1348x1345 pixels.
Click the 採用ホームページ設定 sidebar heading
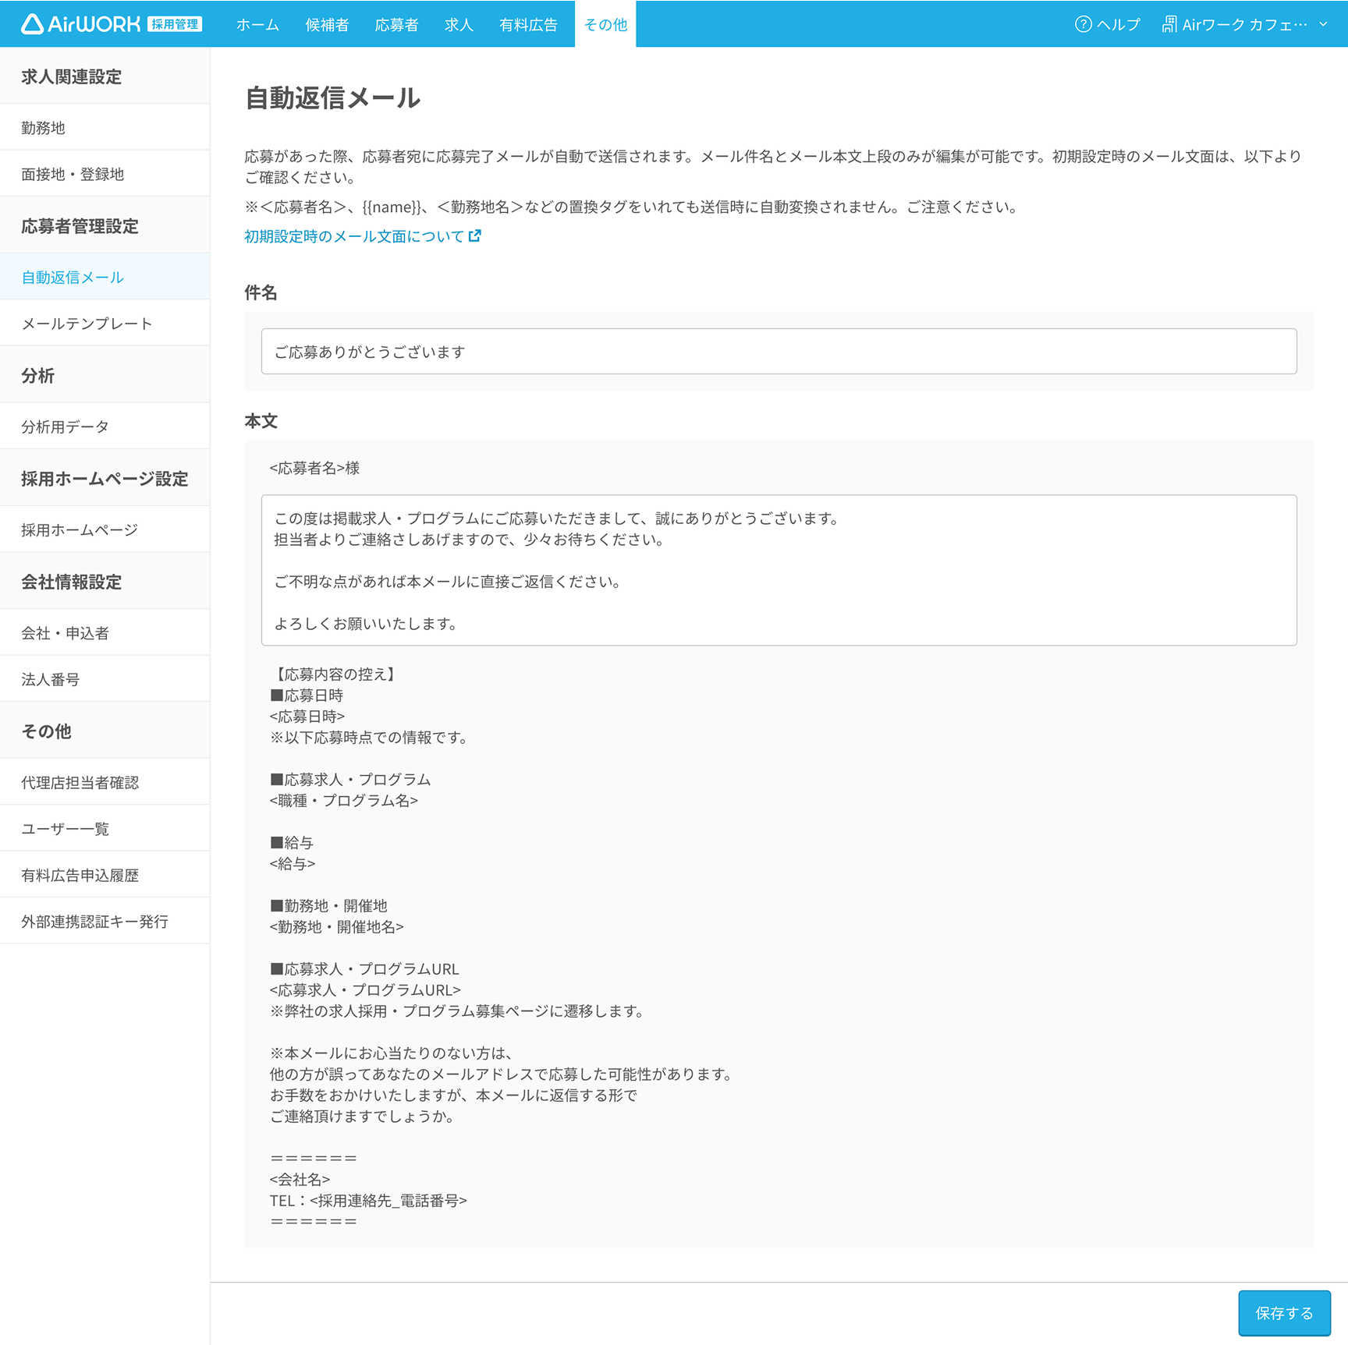(105, 479)
